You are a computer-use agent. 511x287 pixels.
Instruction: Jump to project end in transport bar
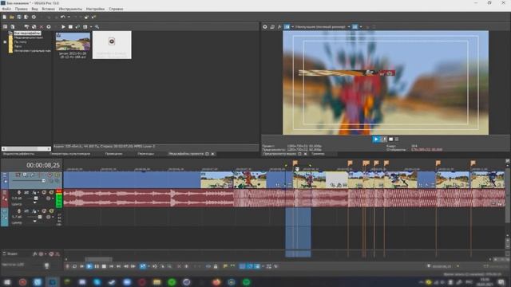pos(118,266)
